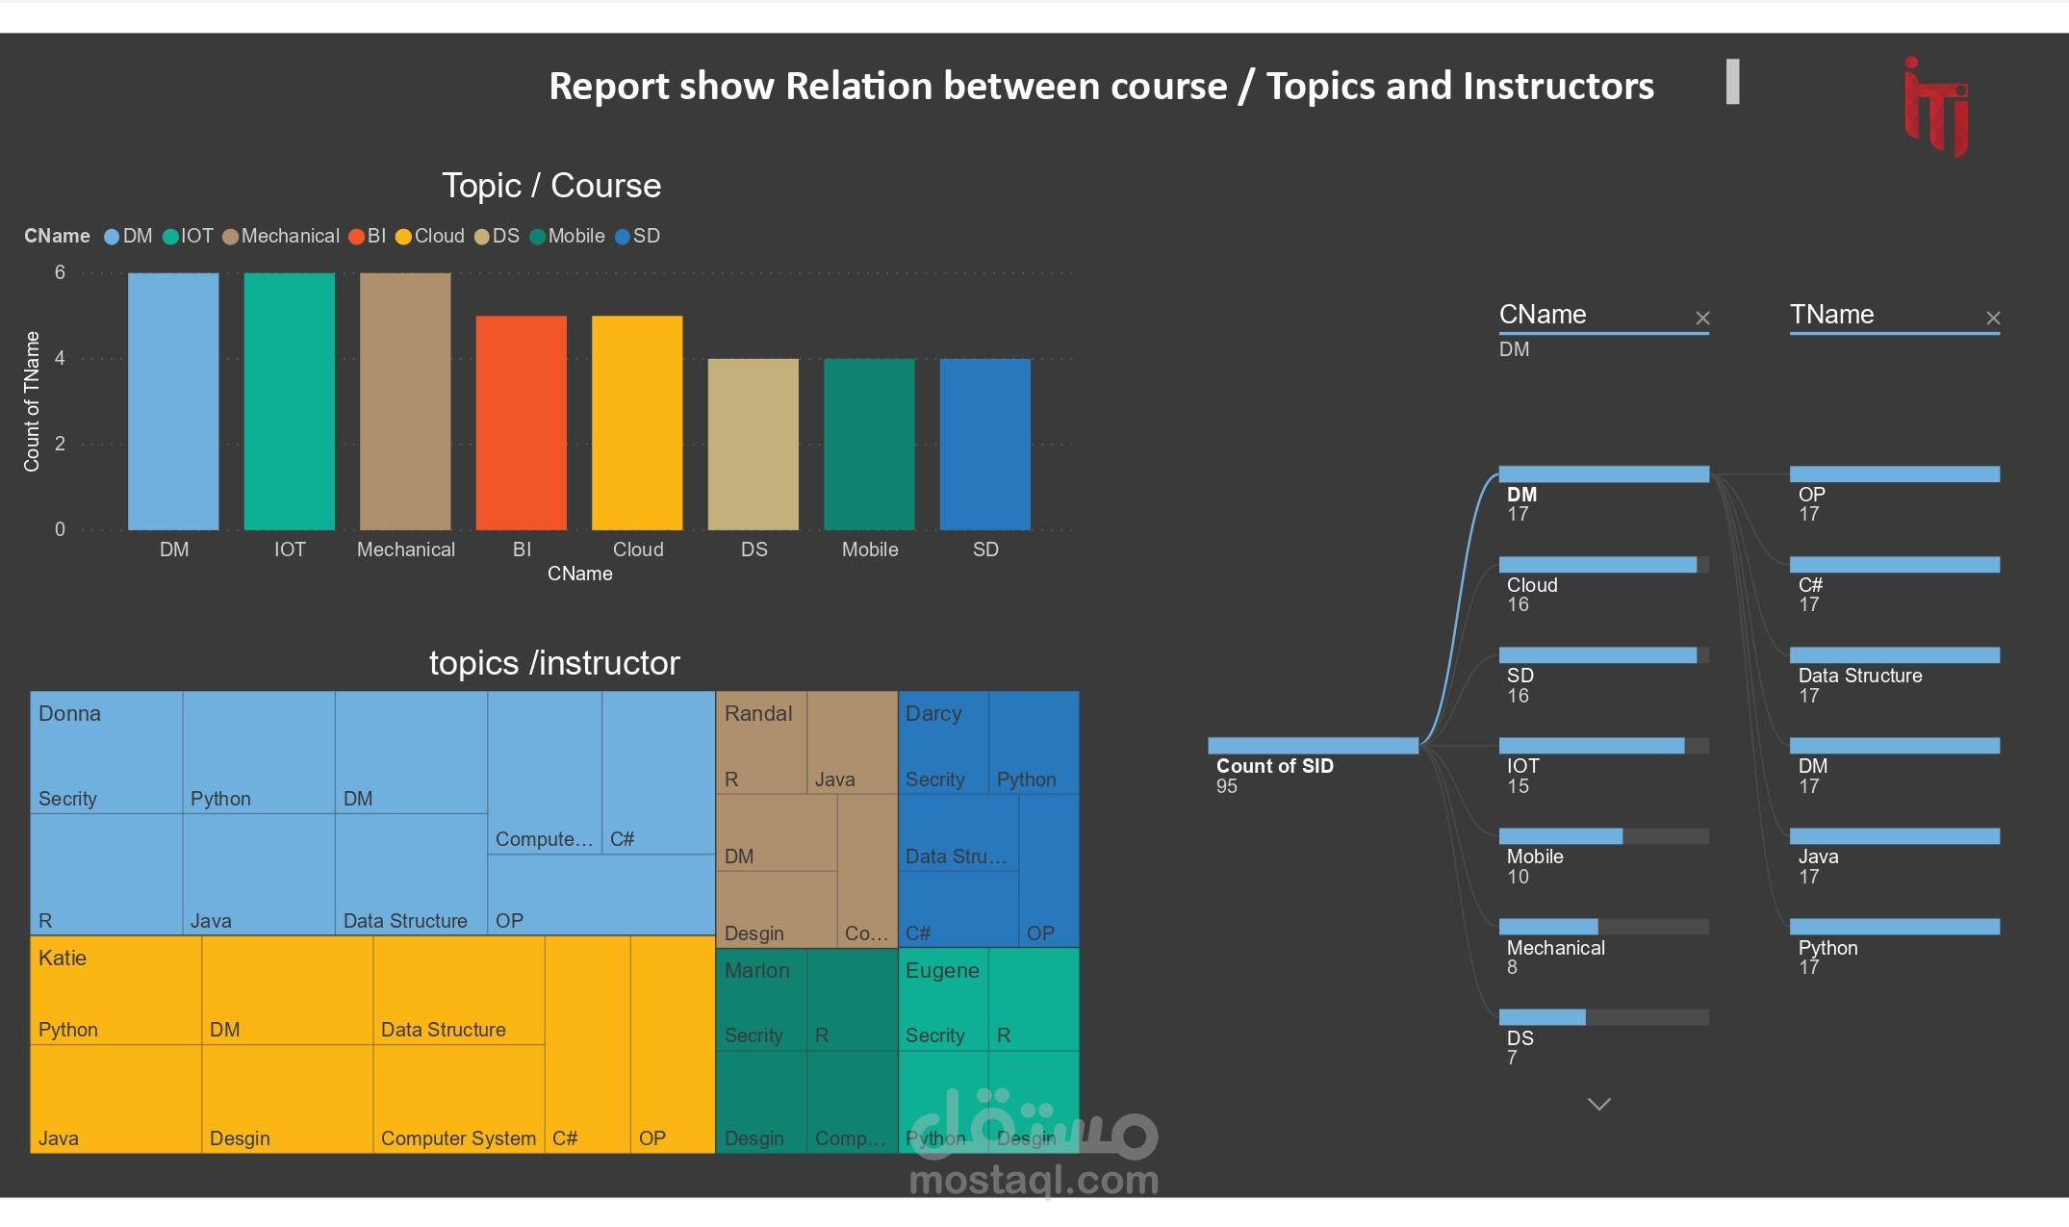The width and height of the screenshot is (2069, 1227).
Task: Highlight the Mechanical bar in Topic/Course chart
Action: point(405,399)
